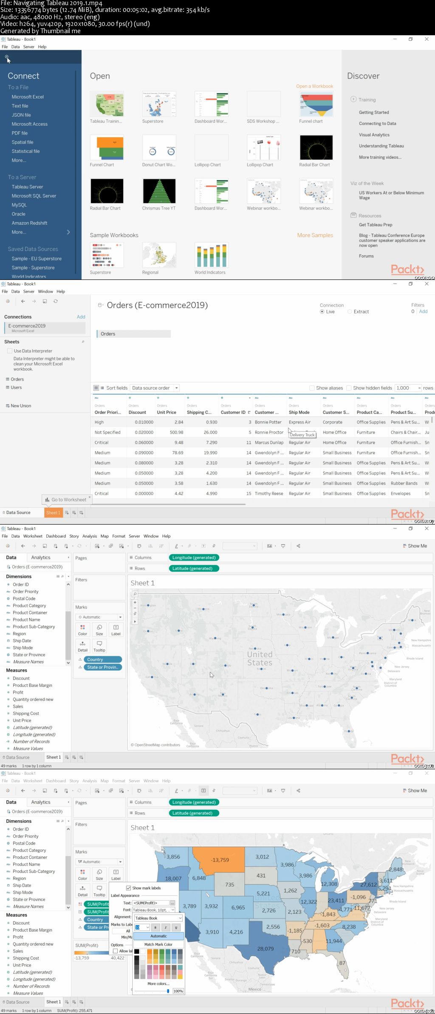Open the Tableau Book, 10pt font dropdown
Image resolution: width=435 pixels, height=1014 pixels.
point(154,910)
